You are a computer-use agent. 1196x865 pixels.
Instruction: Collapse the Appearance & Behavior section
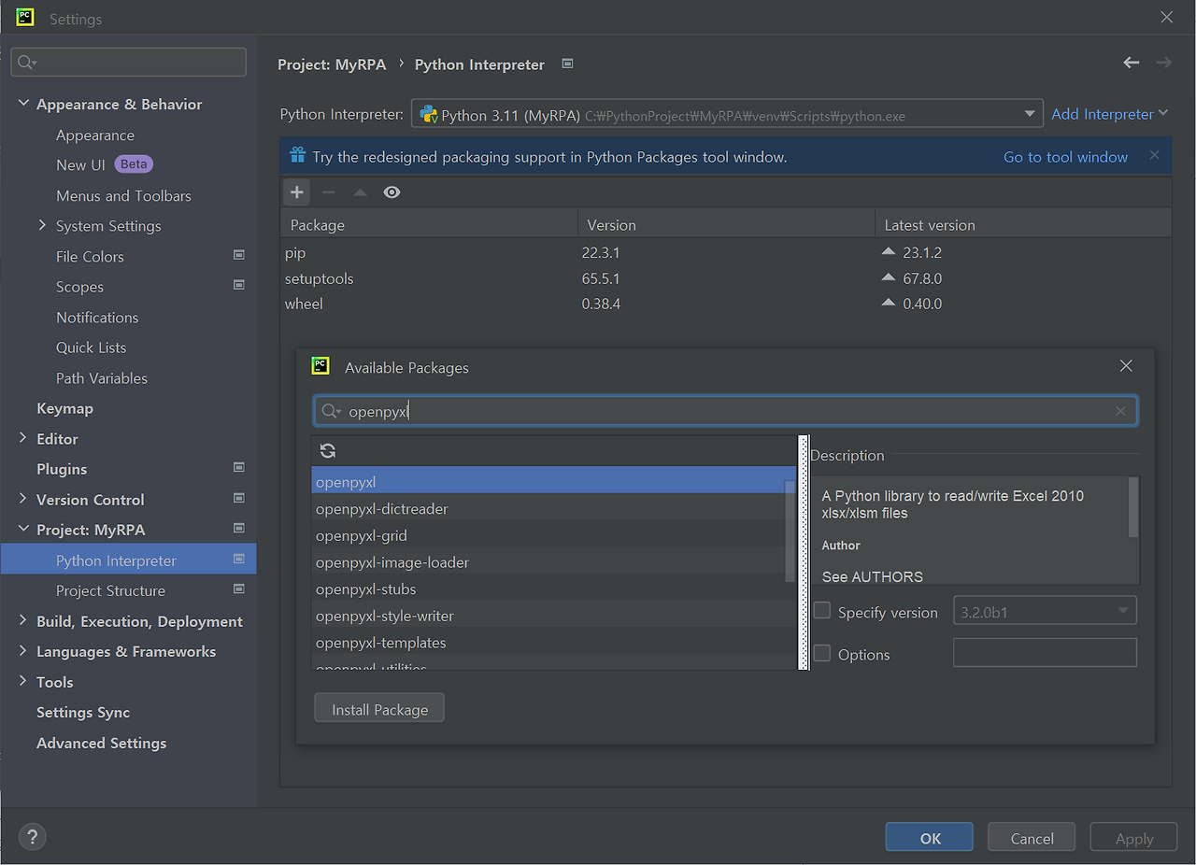coord(23,104)
